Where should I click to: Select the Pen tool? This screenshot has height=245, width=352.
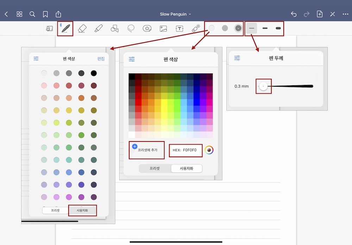click(65, 28)
